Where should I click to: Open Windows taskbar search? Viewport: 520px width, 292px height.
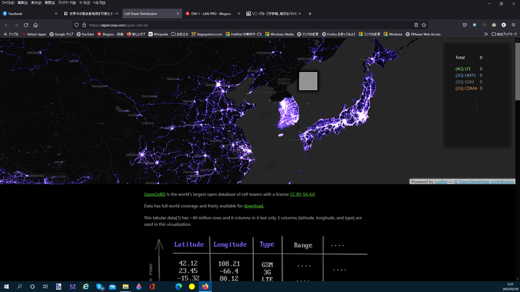(19, 287)
